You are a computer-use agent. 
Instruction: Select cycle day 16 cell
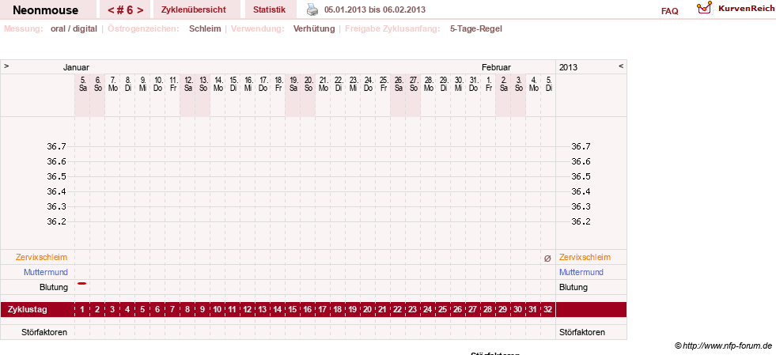308,309
